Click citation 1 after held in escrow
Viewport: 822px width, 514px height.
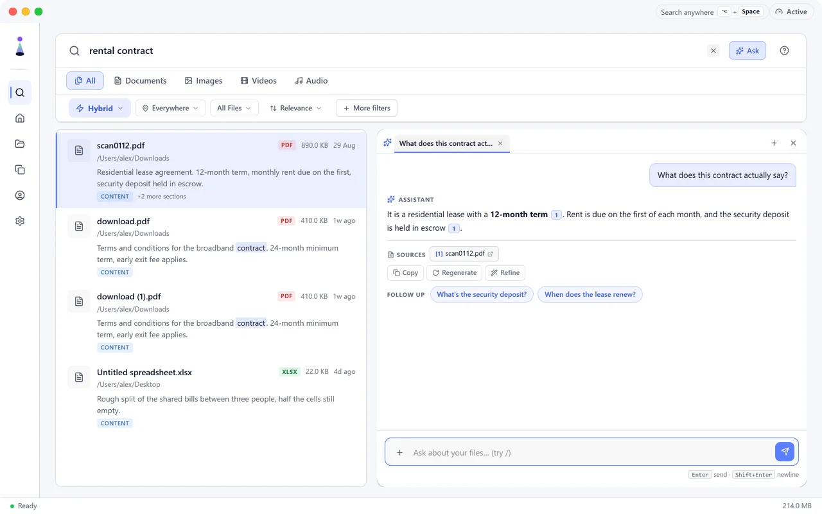454,229
